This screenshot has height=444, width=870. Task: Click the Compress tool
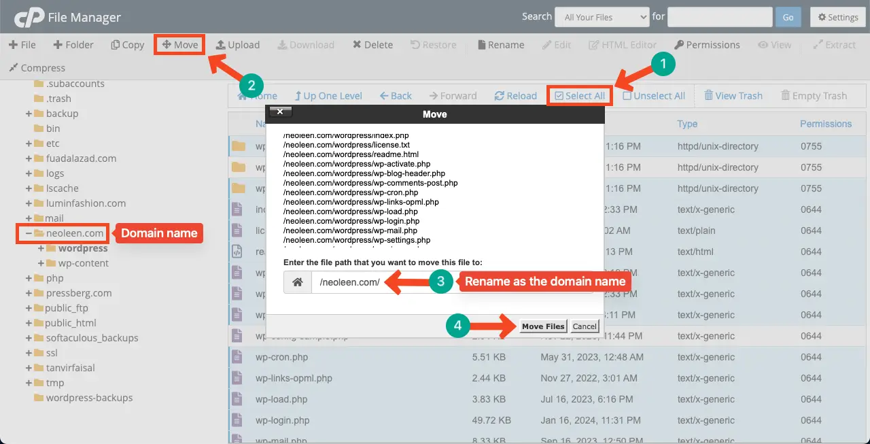[x=37, y=68]
